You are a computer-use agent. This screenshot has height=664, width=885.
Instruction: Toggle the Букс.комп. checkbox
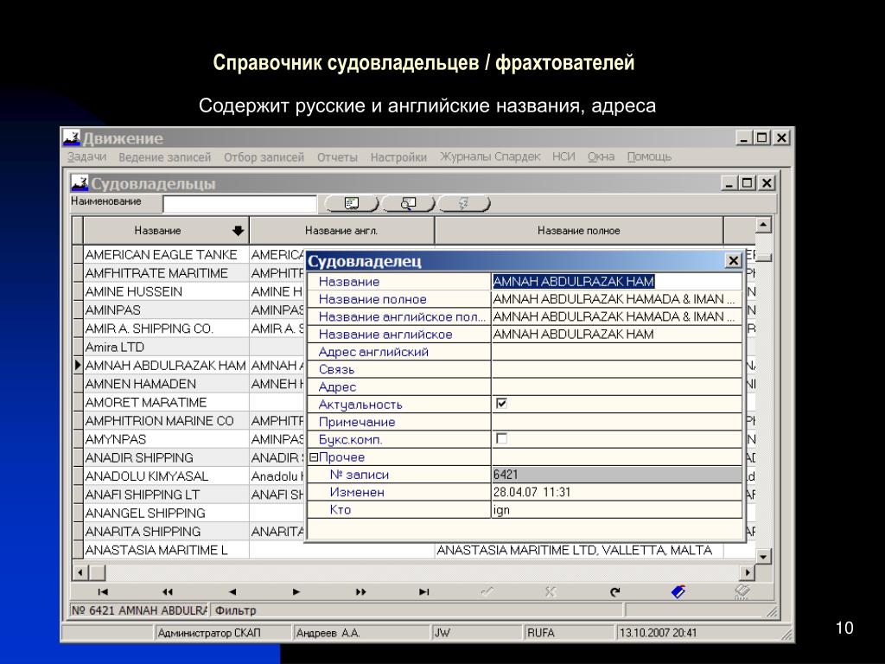501,438
